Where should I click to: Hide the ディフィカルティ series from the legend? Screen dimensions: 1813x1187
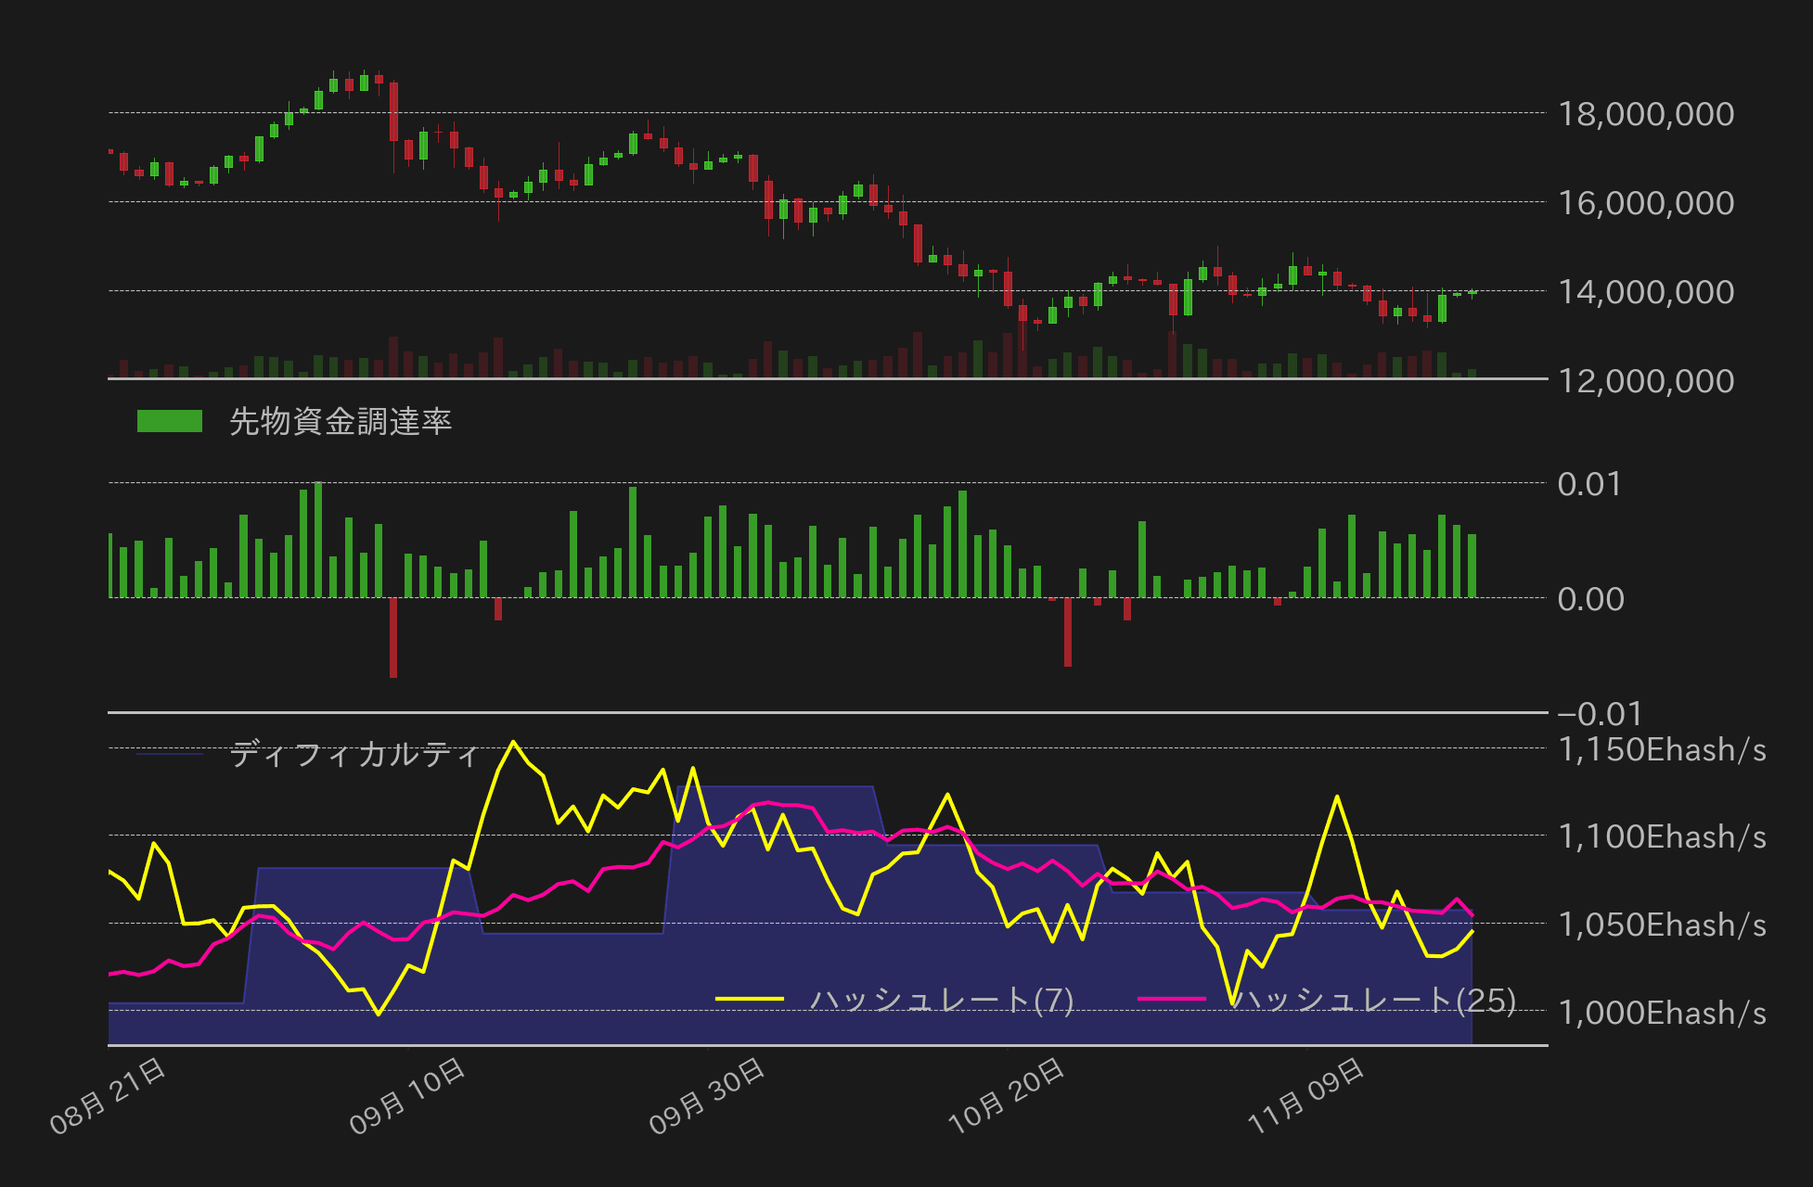click(x=353, y=753)
